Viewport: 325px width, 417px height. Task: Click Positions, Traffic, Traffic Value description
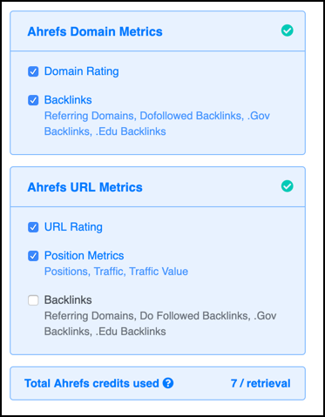click(x=116, y=272)
